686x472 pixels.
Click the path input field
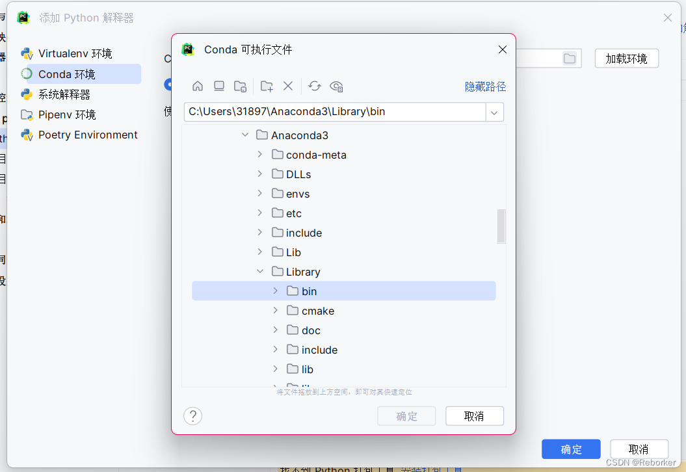click(335, 112)
